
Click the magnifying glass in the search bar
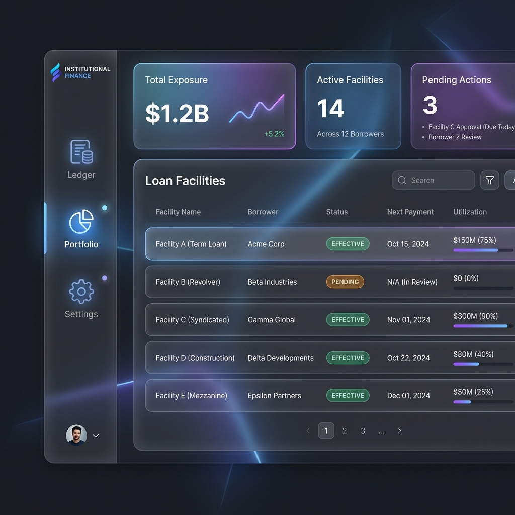(402, 180)
